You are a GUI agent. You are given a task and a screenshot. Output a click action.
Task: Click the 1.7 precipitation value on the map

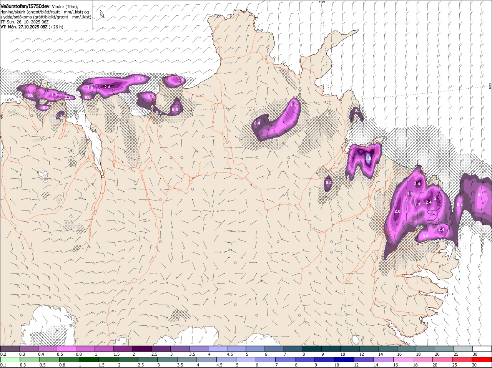point(417,205)
